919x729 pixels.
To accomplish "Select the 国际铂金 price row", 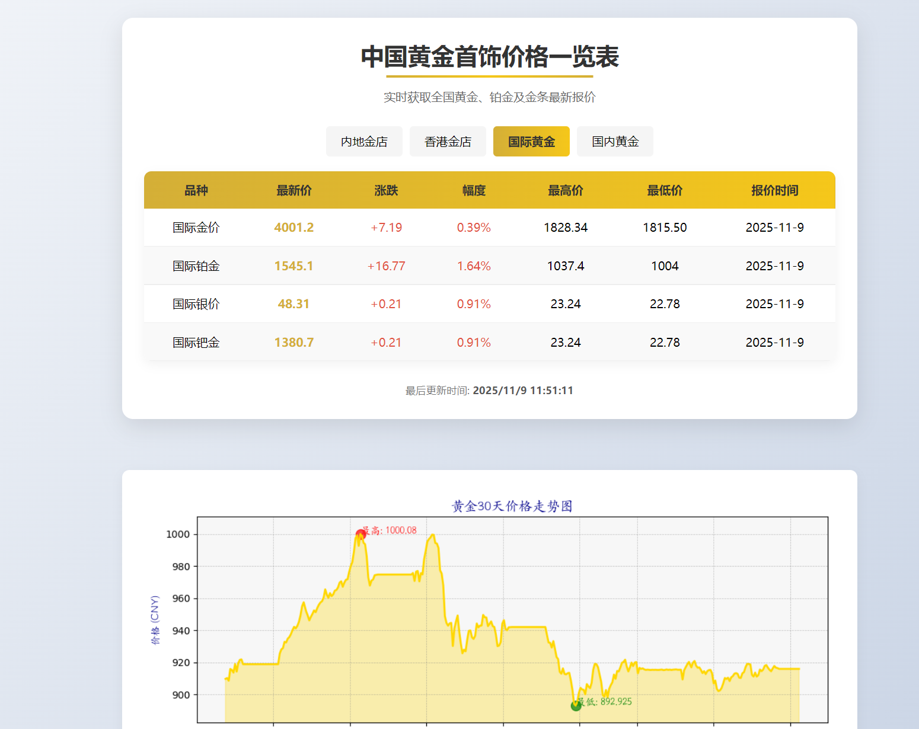I will coord(415,266).
